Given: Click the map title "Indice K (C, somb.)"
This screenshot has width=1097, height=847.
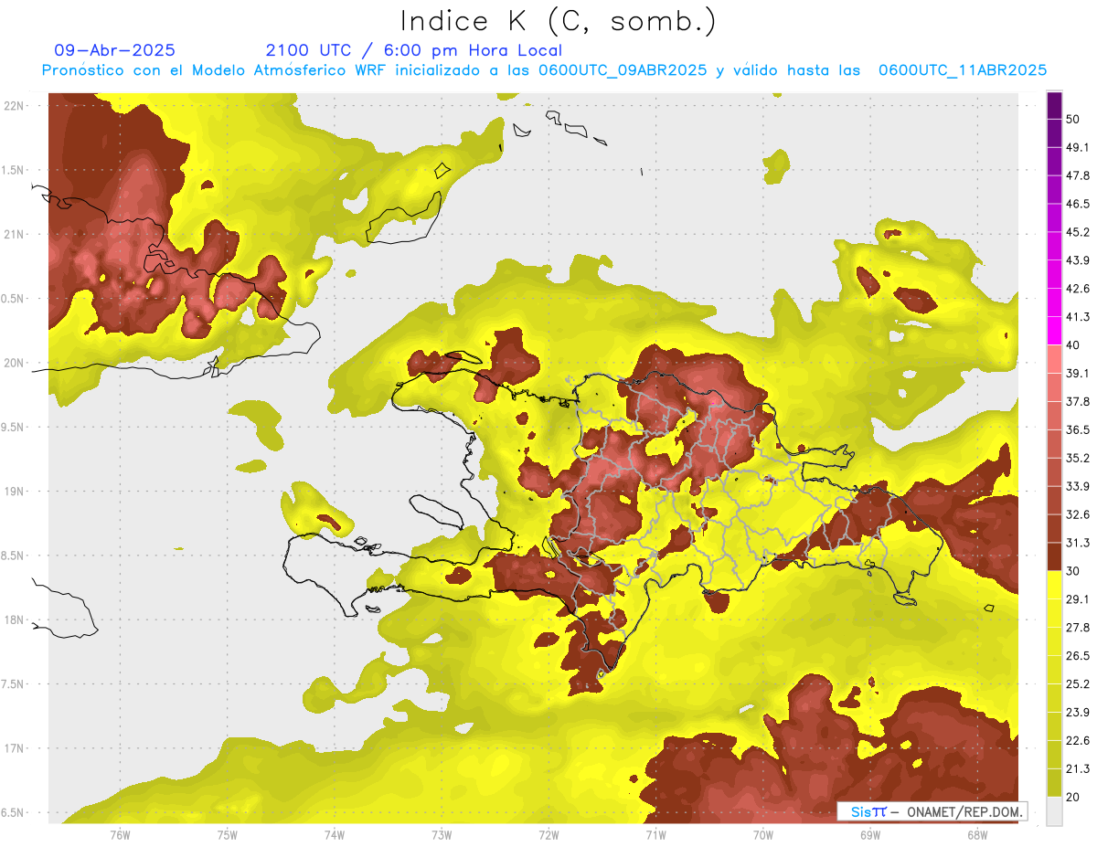Looking at the screenshot, I should (559, 22).
